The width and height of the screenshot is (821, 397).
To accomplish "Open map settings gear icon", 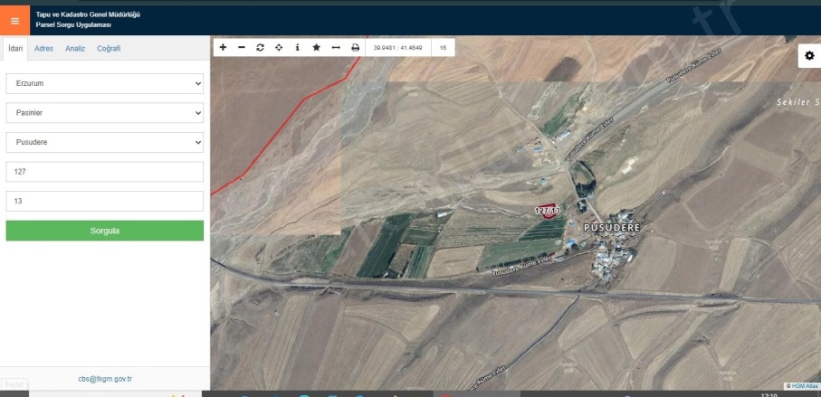I will click(808, 55).
